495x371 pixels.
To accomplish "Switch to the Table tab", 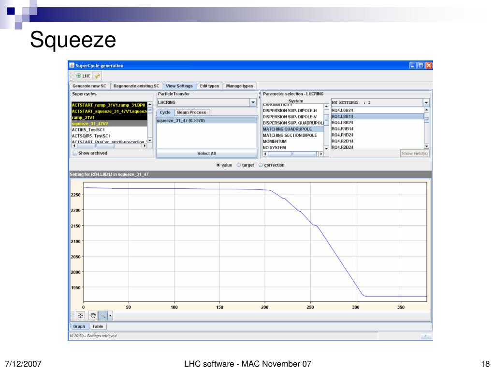I will pyautogui.click(x=98, y=327).
